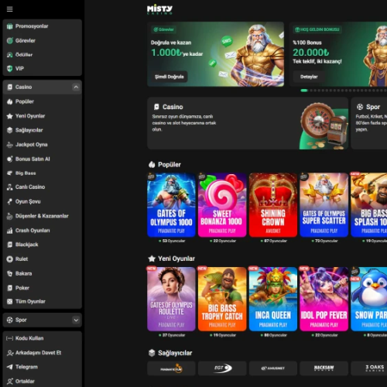Open Idol Pop Fever game

pyautogui.click(x=324, y=300)
